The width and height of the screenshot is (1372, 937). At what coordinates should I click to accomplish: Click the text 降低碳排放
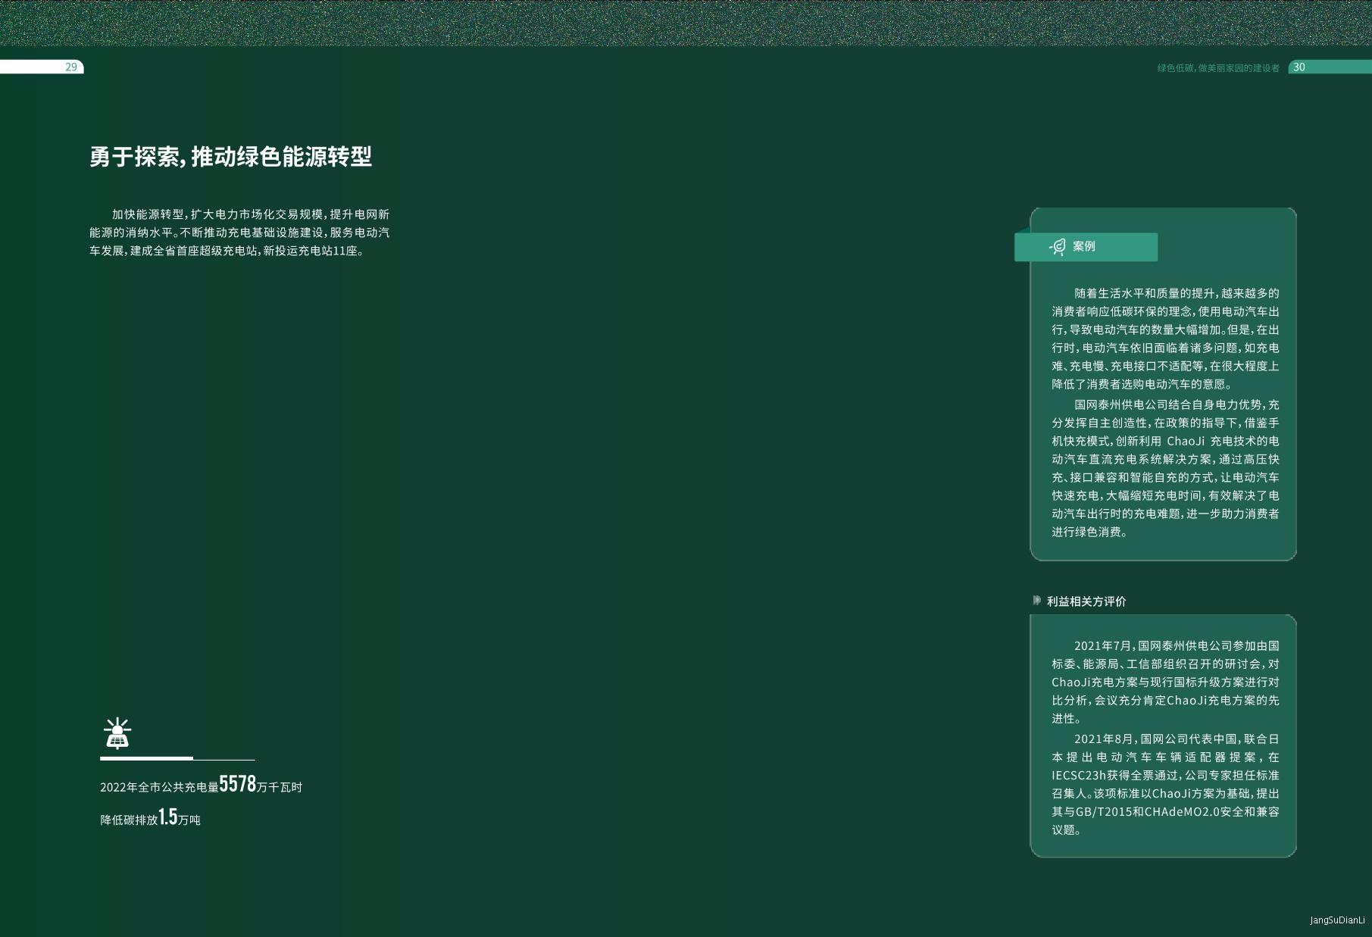[x=129, y=820]
